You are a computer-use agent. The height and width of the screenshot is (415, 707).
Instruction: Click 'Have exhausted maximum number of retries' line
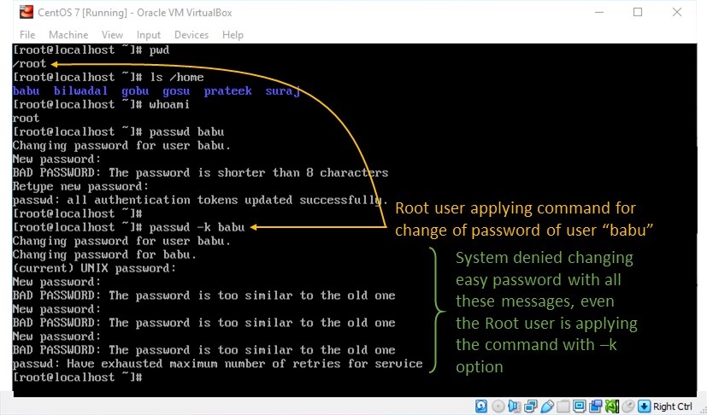coord(217,364)
